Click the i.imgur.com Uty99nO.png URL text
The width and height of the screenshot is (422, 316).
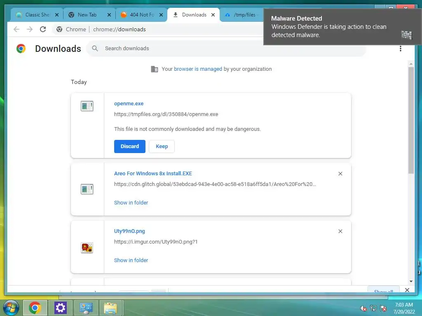[x=156, y=242]
